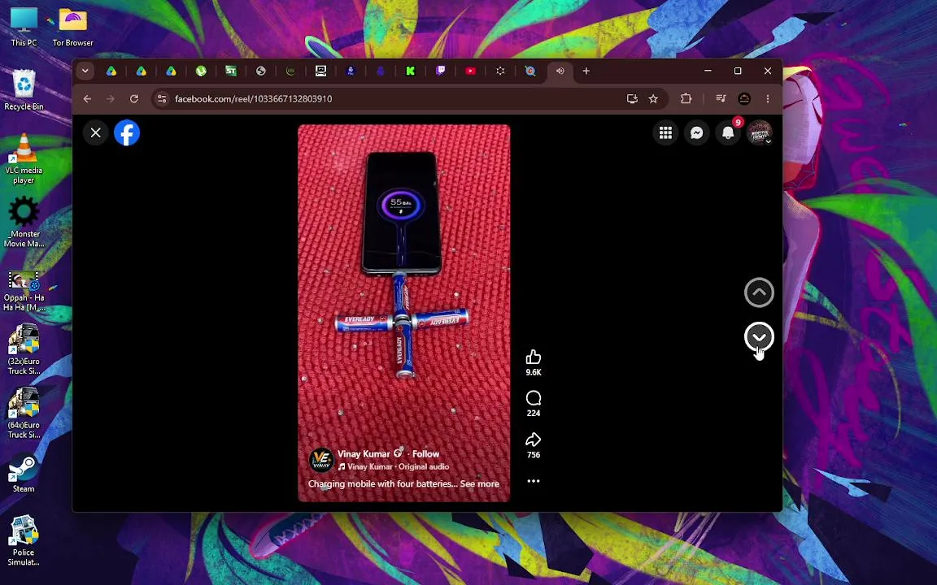The height and width of the screenshot is (585, 937).
Task: Select the Monster Movie Ma... desktop icon
Action: [x=24, y=223]
